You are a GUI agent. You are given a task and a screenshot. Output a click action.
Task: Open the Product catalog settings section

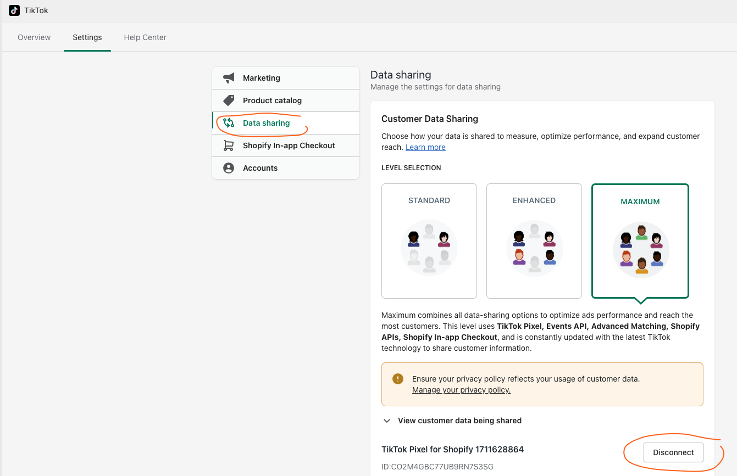(x=272, y=100)
